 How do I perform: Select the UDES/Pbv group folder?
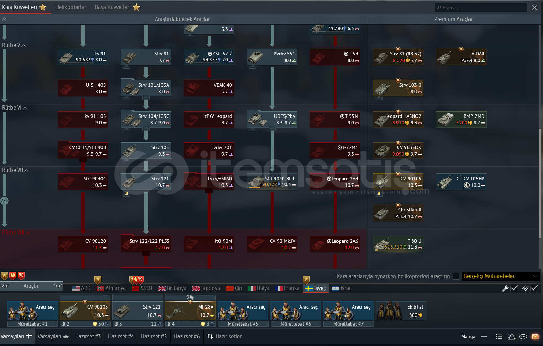[x=272, y=119]
